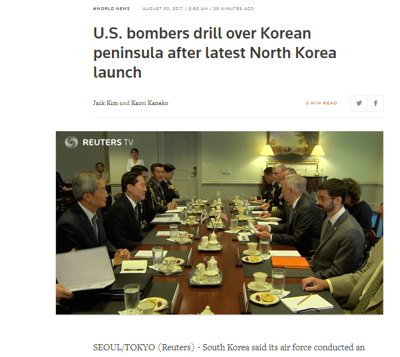Share the article on Twitter
The height and width of the screenshot is (357, 400).
(x=359, y=103)
